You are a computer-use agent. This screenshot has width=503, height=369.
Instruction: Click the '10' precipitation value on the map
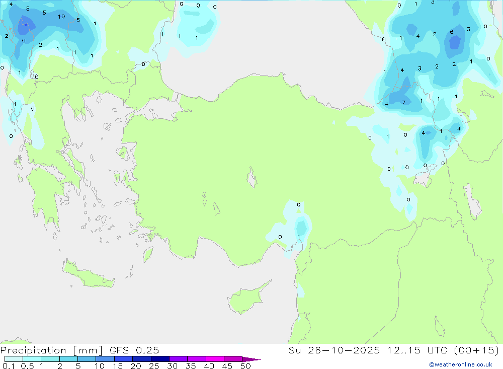61,17
